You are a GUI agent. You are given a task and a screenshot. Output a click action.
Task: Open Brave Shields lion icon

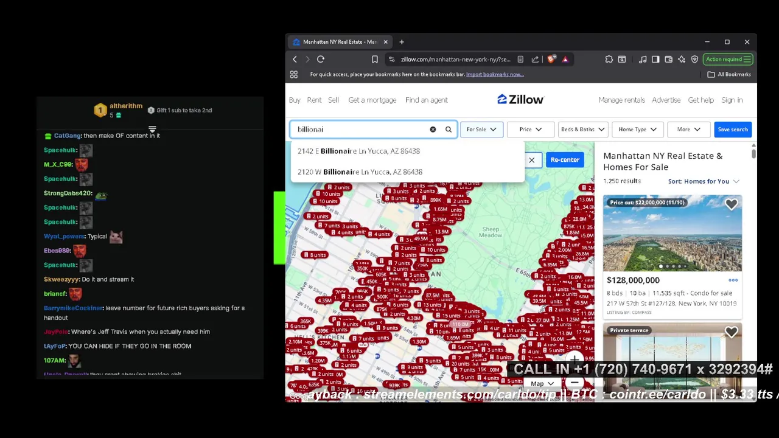pos(551,59)
